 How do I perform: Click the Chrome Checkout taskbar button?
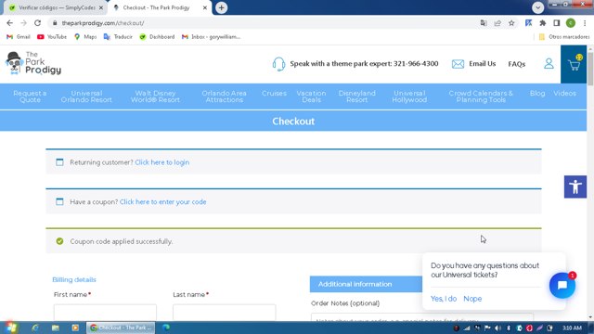[x=121, y=328]
